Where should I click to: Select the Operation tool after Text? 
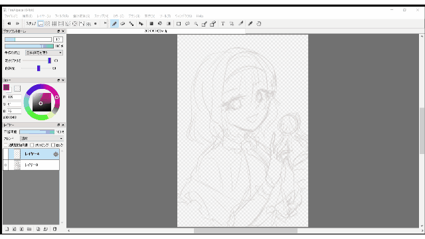[x=232, y=24]
